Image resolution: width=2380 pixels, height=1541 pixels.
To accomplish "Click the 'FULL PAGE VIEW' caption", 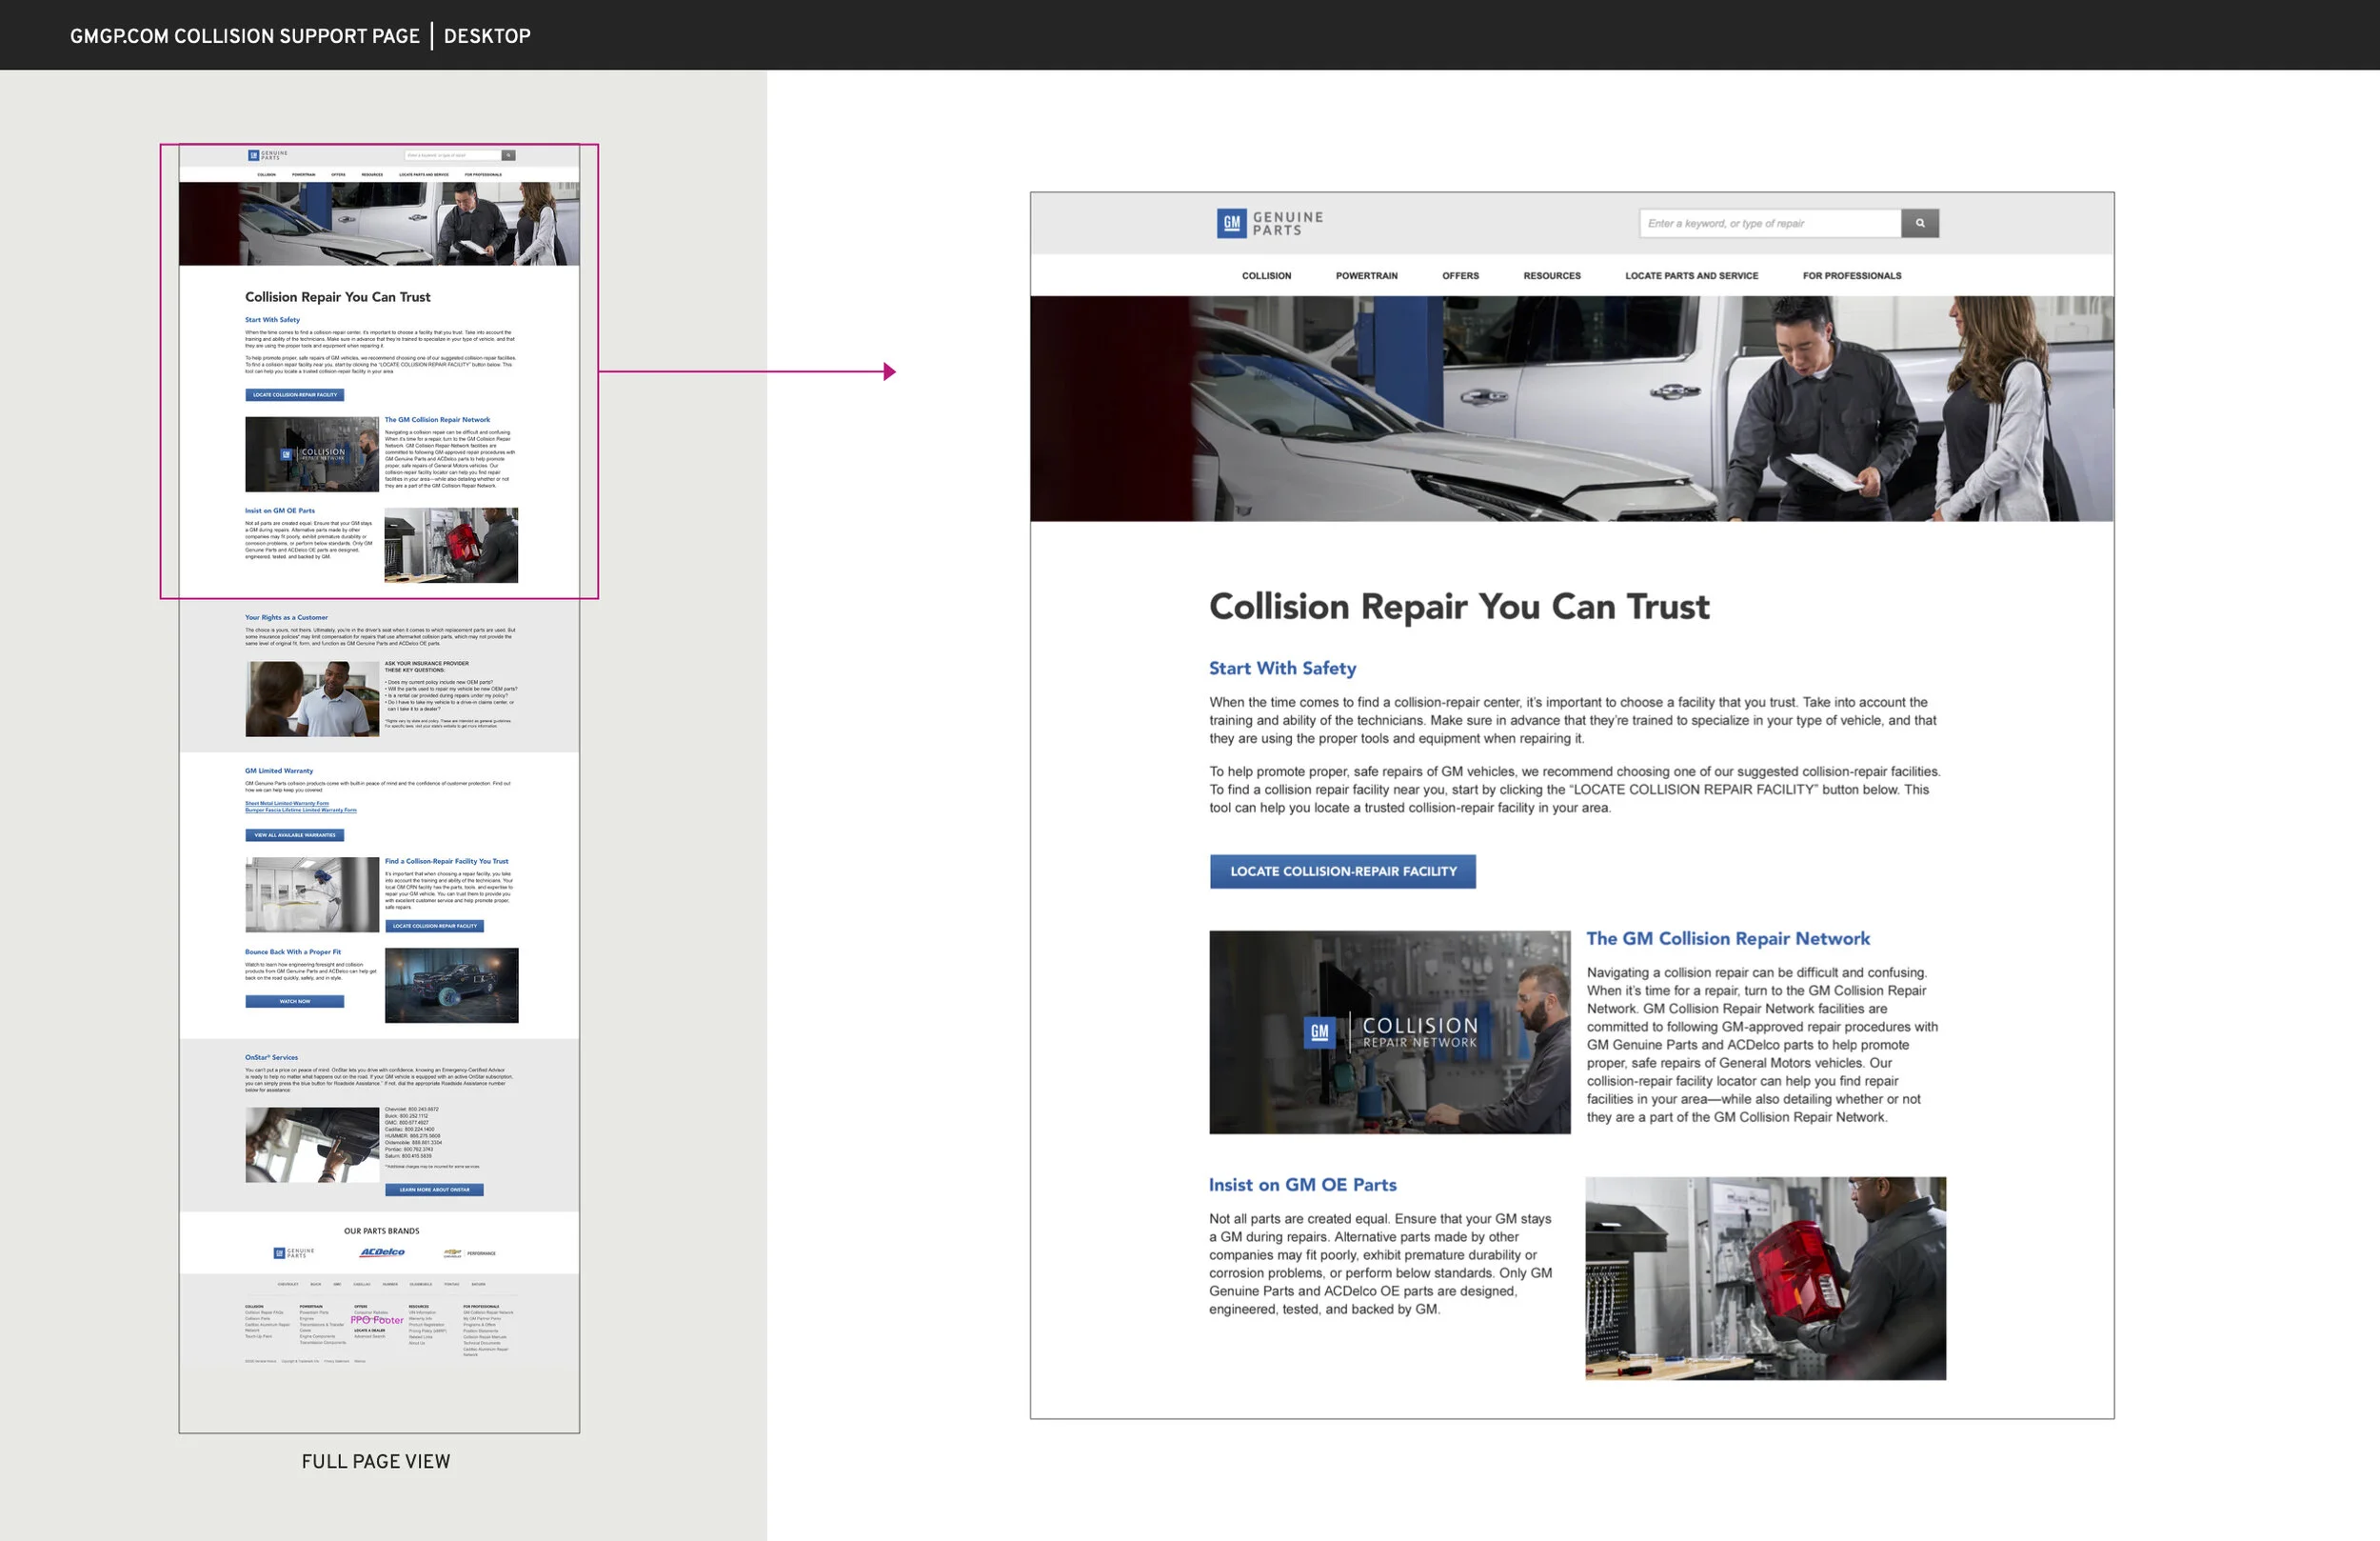I will (x=376, y=1461).
